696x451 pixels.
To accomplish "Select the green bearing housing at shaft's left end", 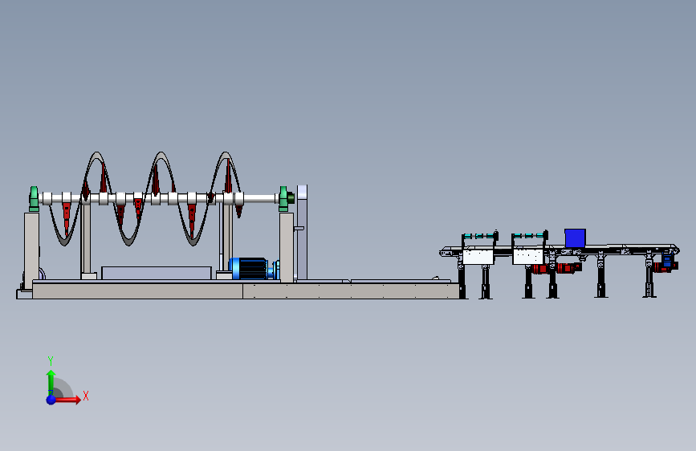I will [x=34, y=198].
